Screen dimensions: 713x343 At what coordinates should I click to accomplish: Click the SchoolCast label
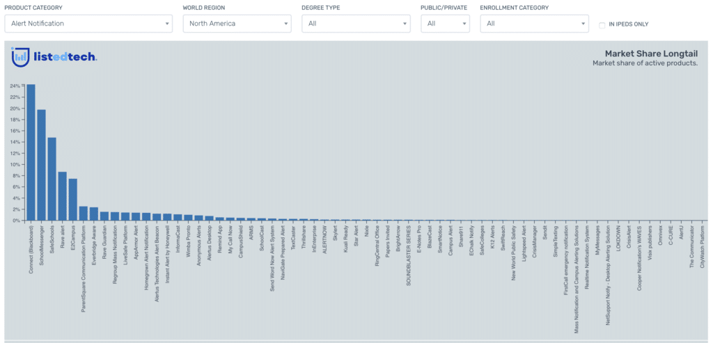click(261, 238)
